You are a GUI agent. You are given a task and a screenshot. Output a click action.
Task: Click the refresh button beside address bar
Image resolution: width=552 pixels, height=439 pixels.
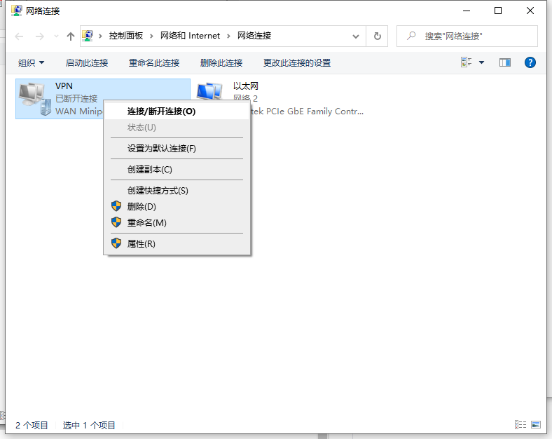pyautogui.click(x=378, y=36)
